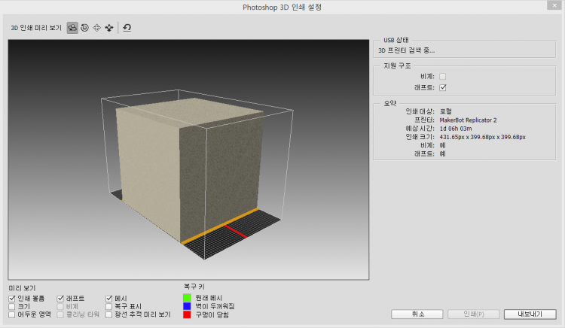Select the 3D pan view tool
The height and width of the screenshot is (328, 565).
[x=96, y=27]
